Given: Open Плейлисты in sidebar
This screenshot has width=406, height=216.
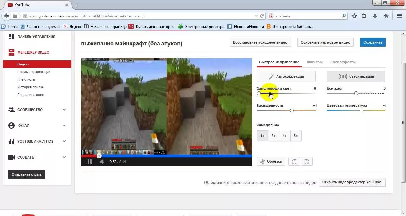Looking at the screenshot, I should pos(26,79).
